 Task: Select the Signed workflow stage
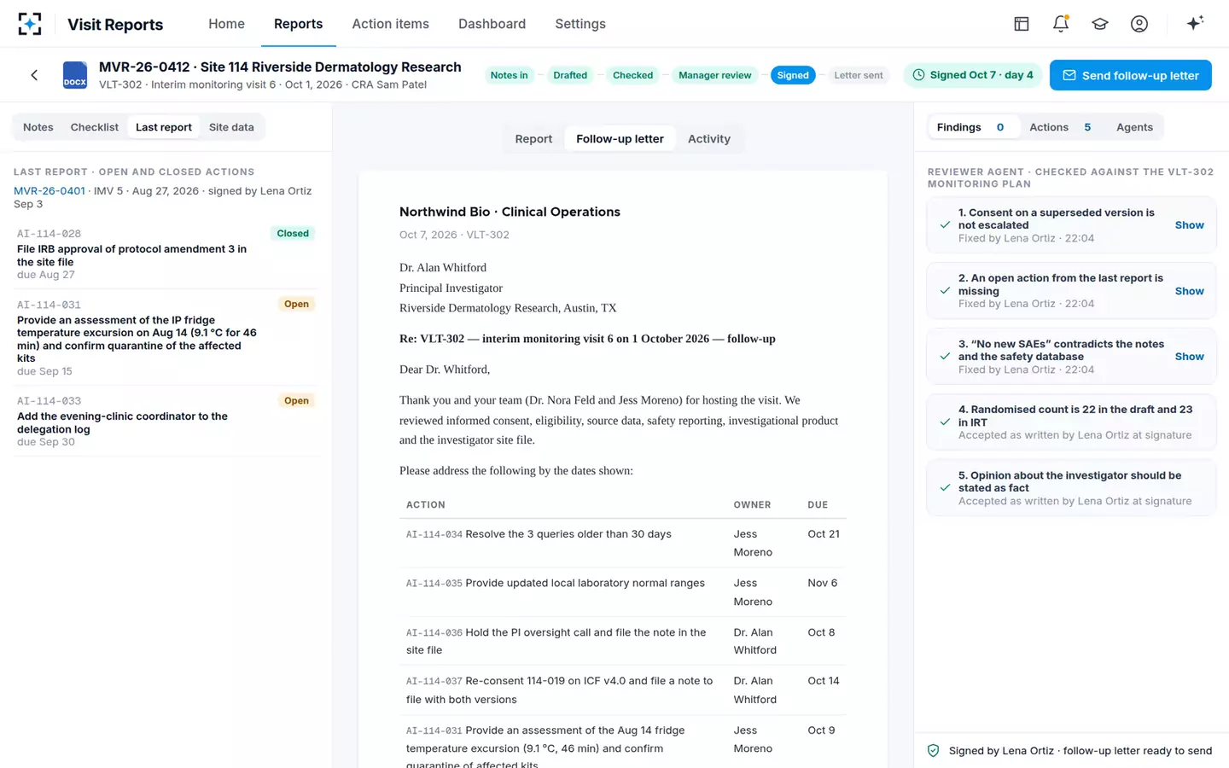click(x=793, y=75)
